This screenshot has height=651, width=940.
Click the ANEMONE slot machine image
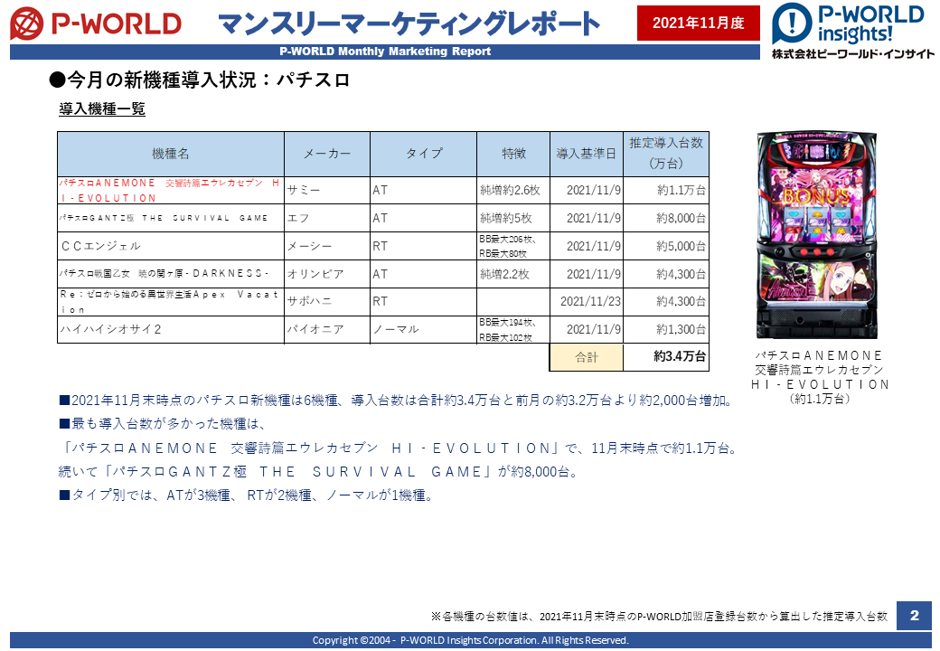(816, 236)
